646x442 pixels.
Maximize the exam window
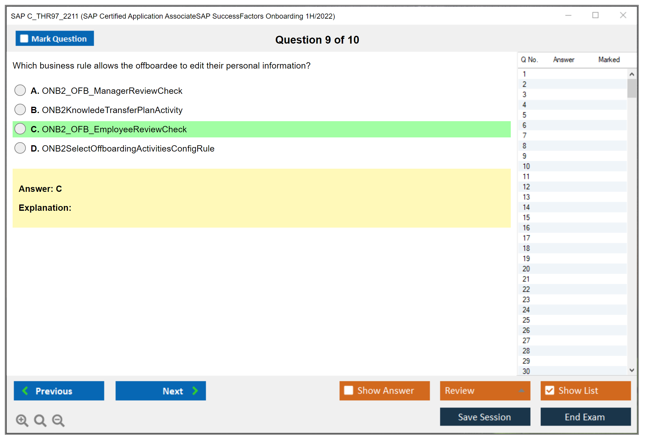(x=595, y=15)
